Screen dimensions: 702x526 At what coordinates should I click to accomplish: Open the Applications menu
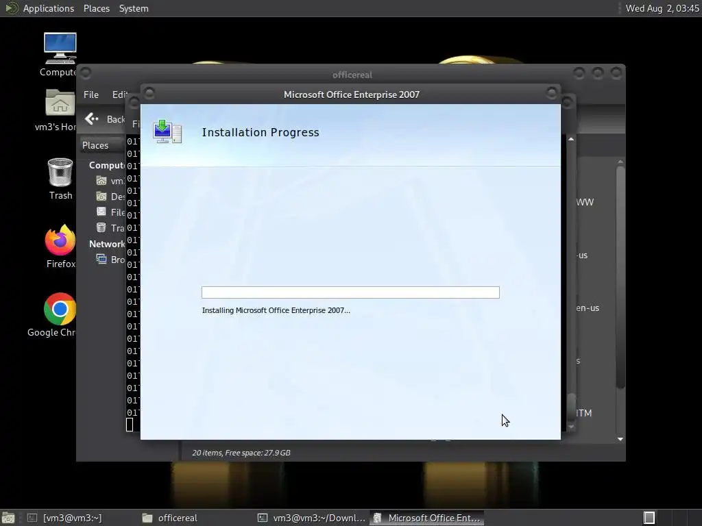pyautogui.click(x=49, y=8)
